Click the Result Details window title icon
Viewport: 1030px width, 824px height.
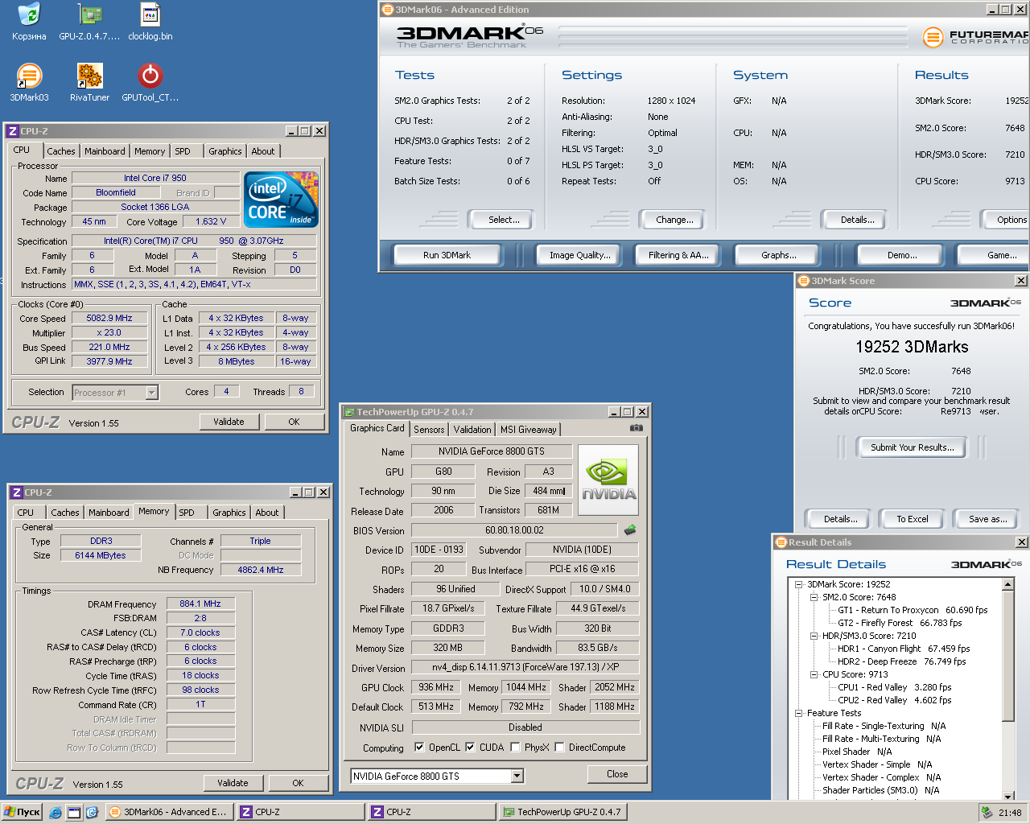781,542
